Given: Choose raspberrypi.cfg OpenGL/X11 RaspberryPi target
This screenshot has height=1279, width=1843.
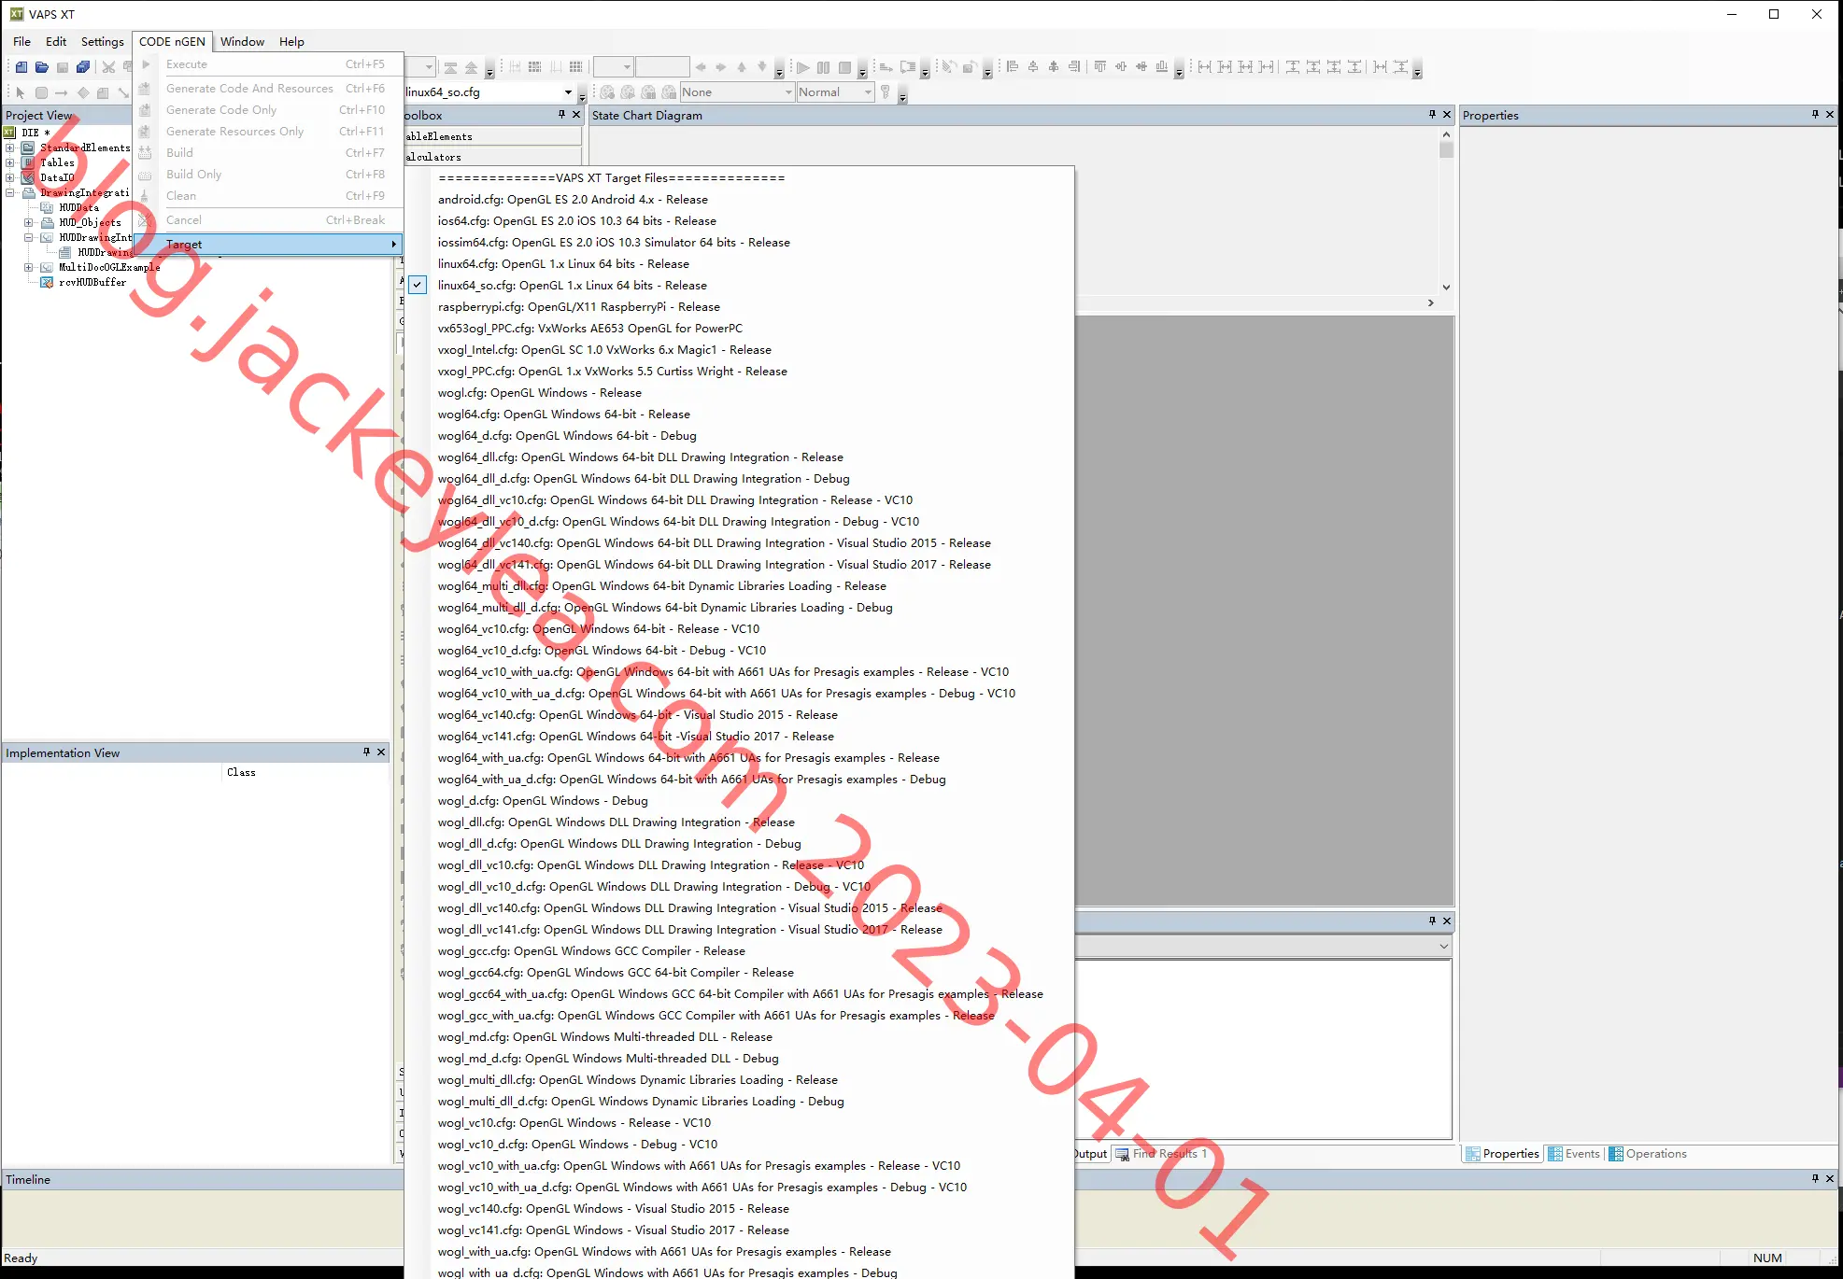Looking at the screenshot, I should (x=578, y=307).
